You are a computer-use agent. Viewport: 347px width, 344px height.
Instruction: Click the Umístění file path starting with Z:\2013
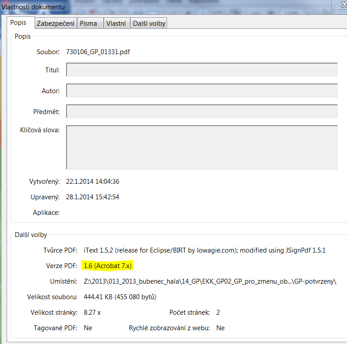pyautogui.click(x=210, y=282)
